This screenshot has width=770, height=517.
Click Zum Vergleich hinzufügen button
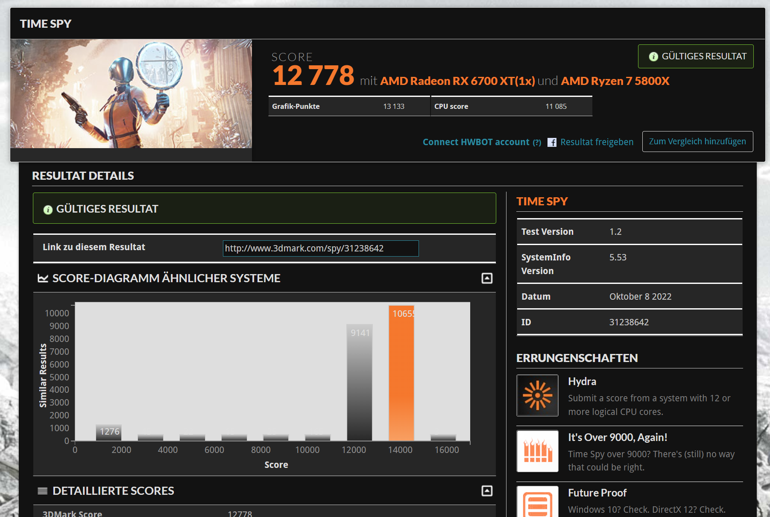point(697,141)
